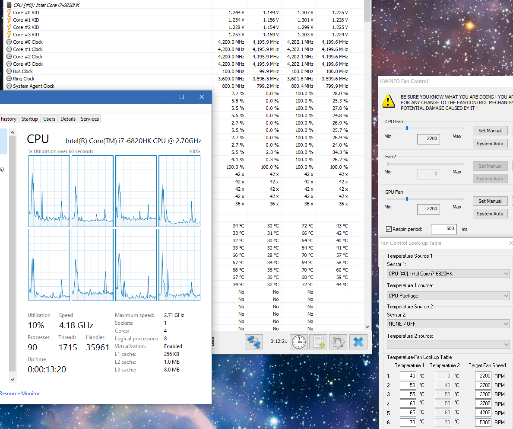
Task: Expand the Temperature 1 source dropdown
Action: pyautogui.click(x=448, y=296)
